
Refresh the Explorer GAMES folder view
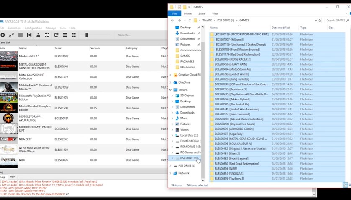click(x=320, y=20)
